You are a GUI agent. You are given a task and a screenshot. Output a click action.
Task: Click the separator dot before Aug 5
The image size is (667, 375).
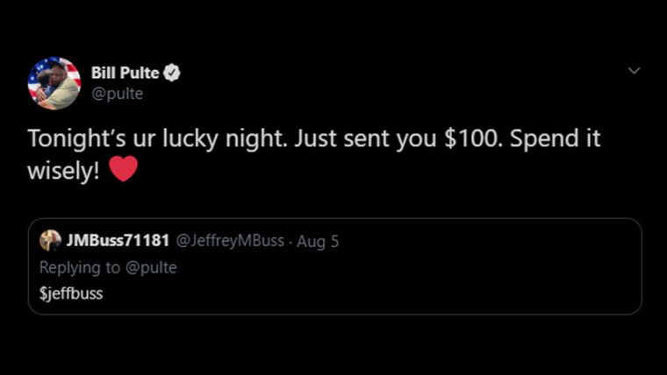pyautogui.click(x=290, y=241)
